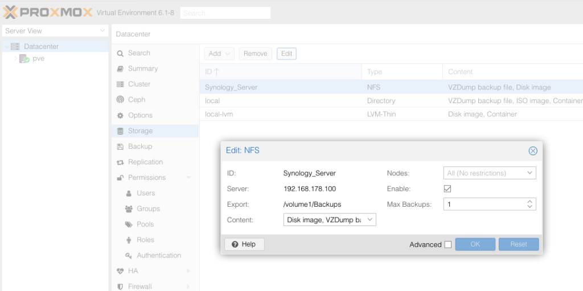Screen dimensions: 583x291
Task: Select the local-lvm storage row
Action: pos(391,114)
